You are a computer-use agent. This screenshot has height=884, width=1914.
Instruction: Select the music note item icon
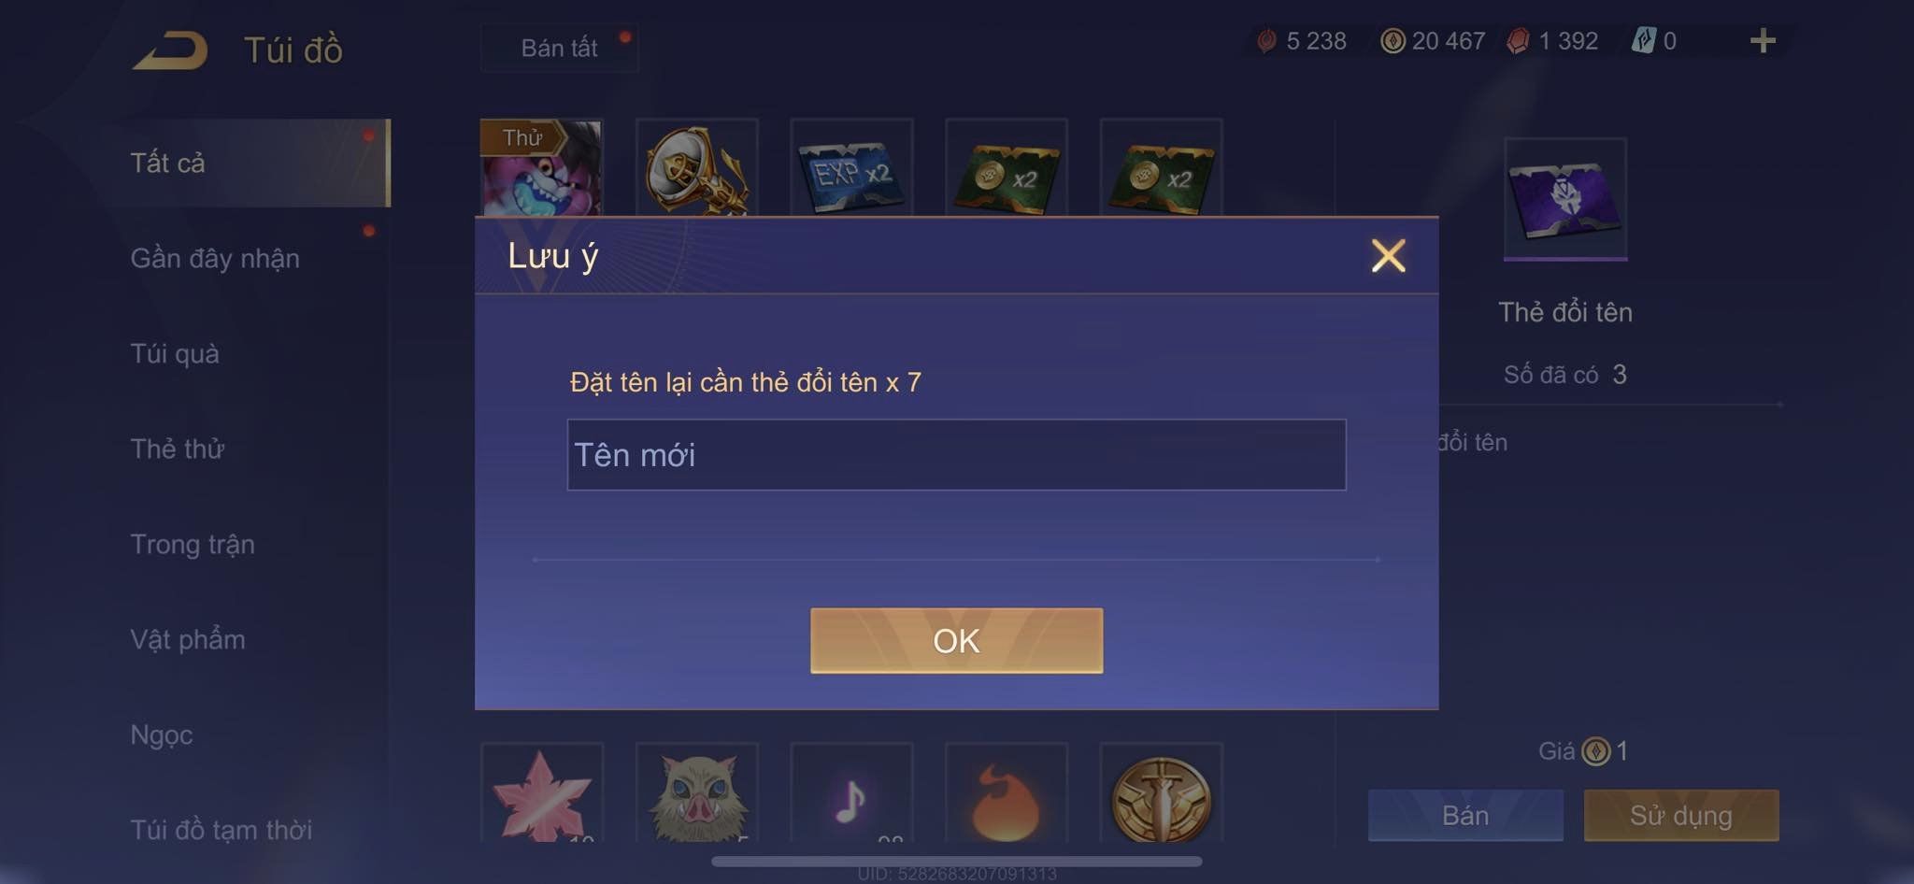point(851,793)
